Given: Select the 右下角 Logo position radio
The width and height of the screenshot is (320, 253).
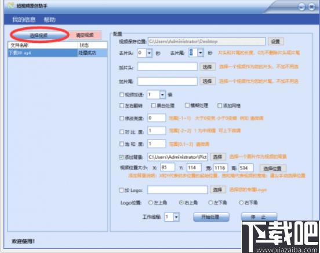Looking at the screenshot, I should pyautogui.click(x=241, y=203).
